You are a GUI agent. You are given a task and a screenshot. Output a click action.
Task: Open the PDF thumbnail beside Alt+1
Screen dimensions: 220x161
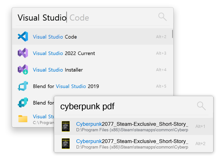(66, 126)
